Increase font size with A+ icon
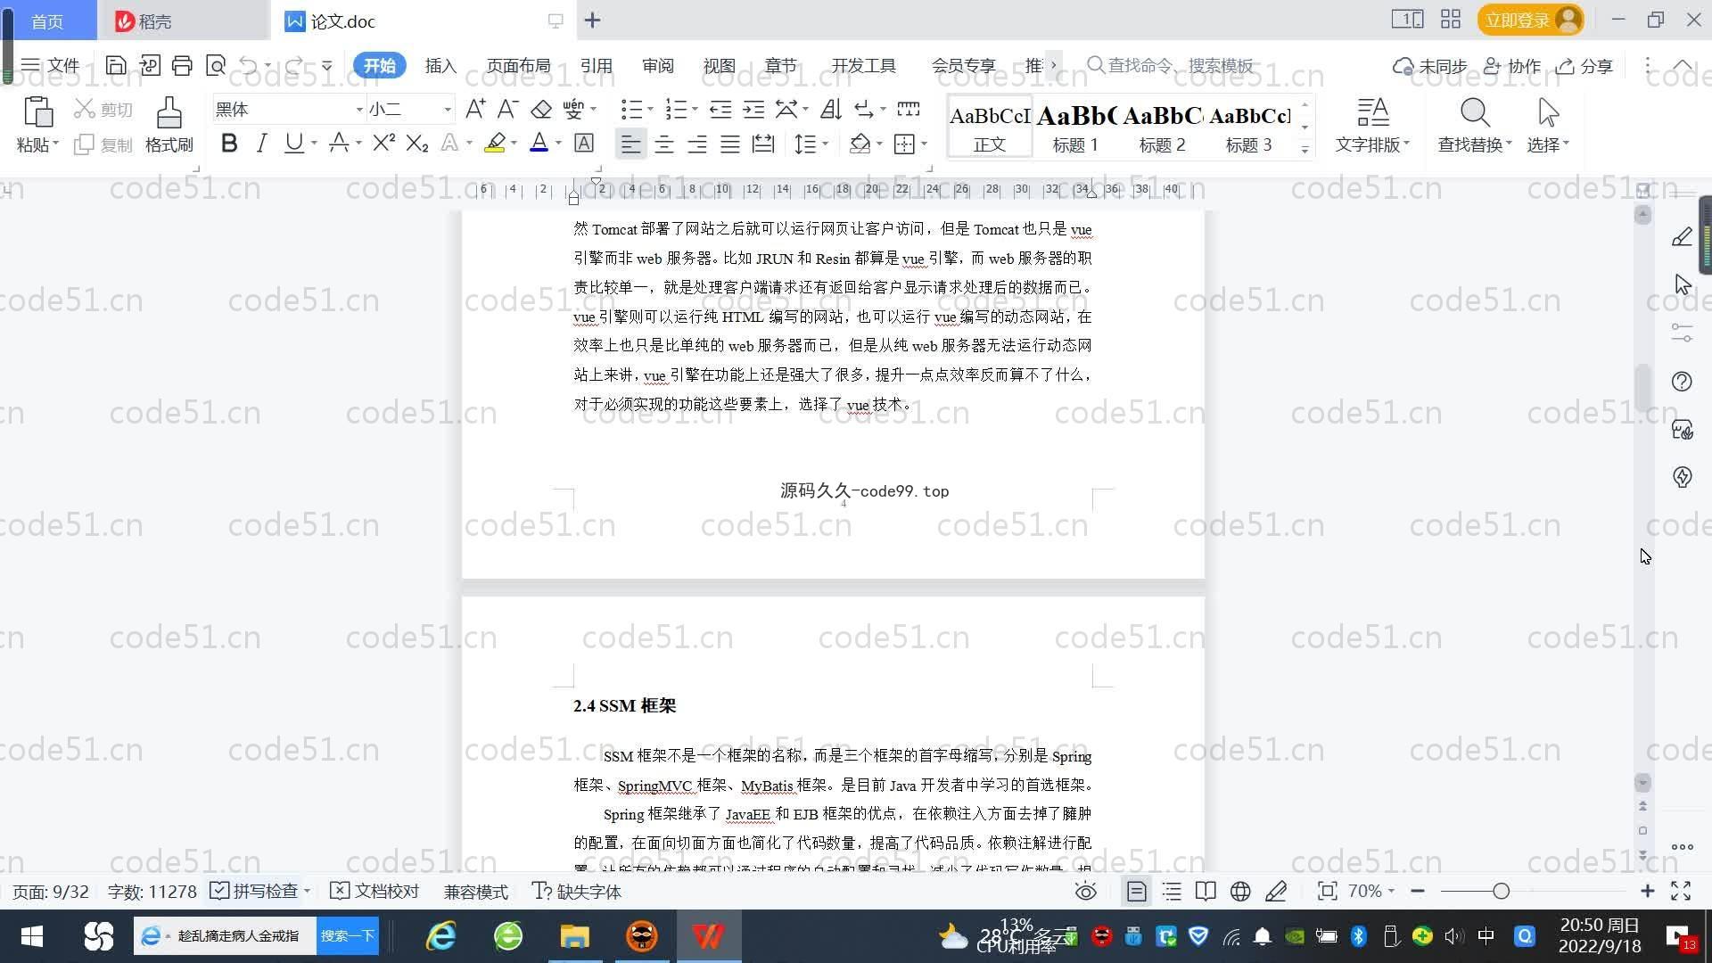 click(x=475, y=110)
